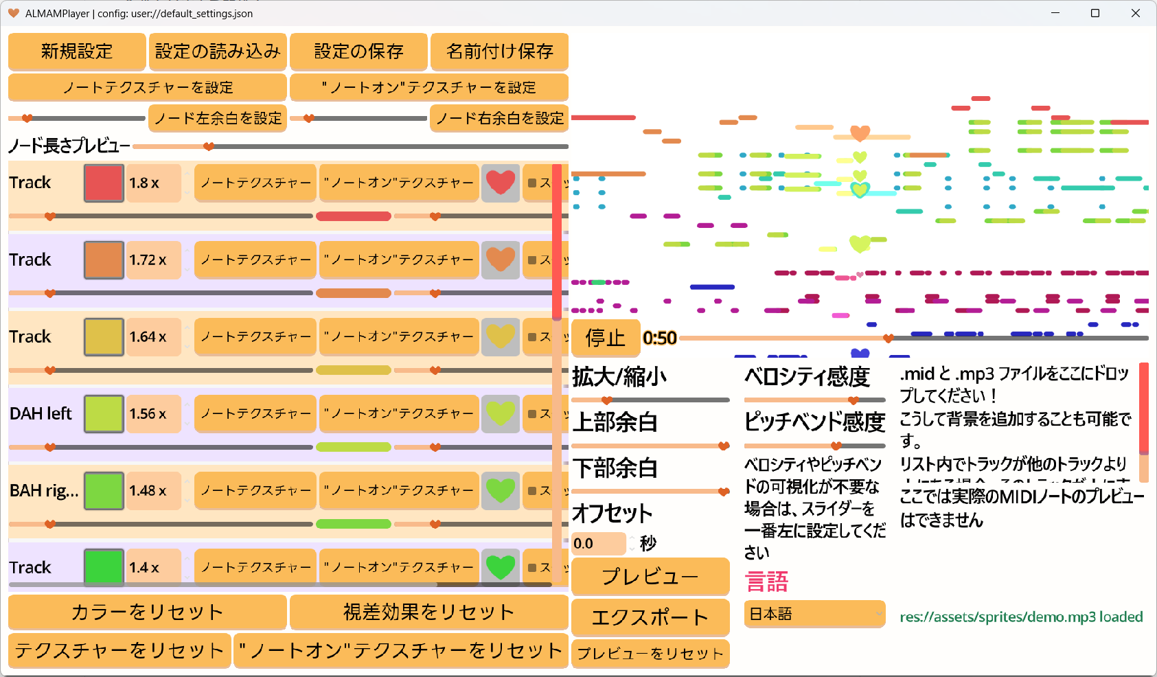Toggle the checkbox in the 1.8 x track row
1157x677 pixels.
[x=532, y=183]
